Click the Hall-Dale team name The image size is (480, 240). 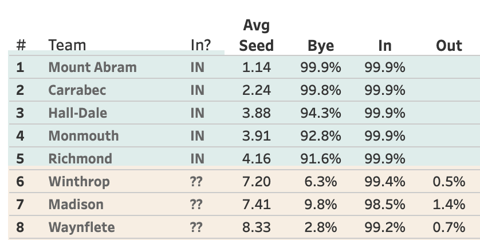pyautogui.click(x=78, y=113)
